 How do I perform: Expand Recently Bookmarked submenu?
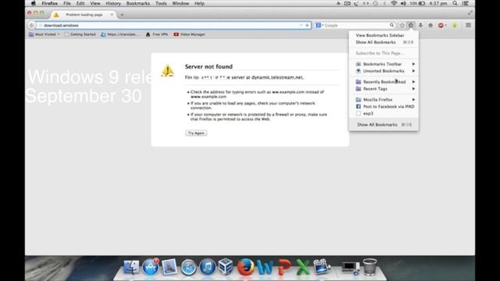pos(384,82)
